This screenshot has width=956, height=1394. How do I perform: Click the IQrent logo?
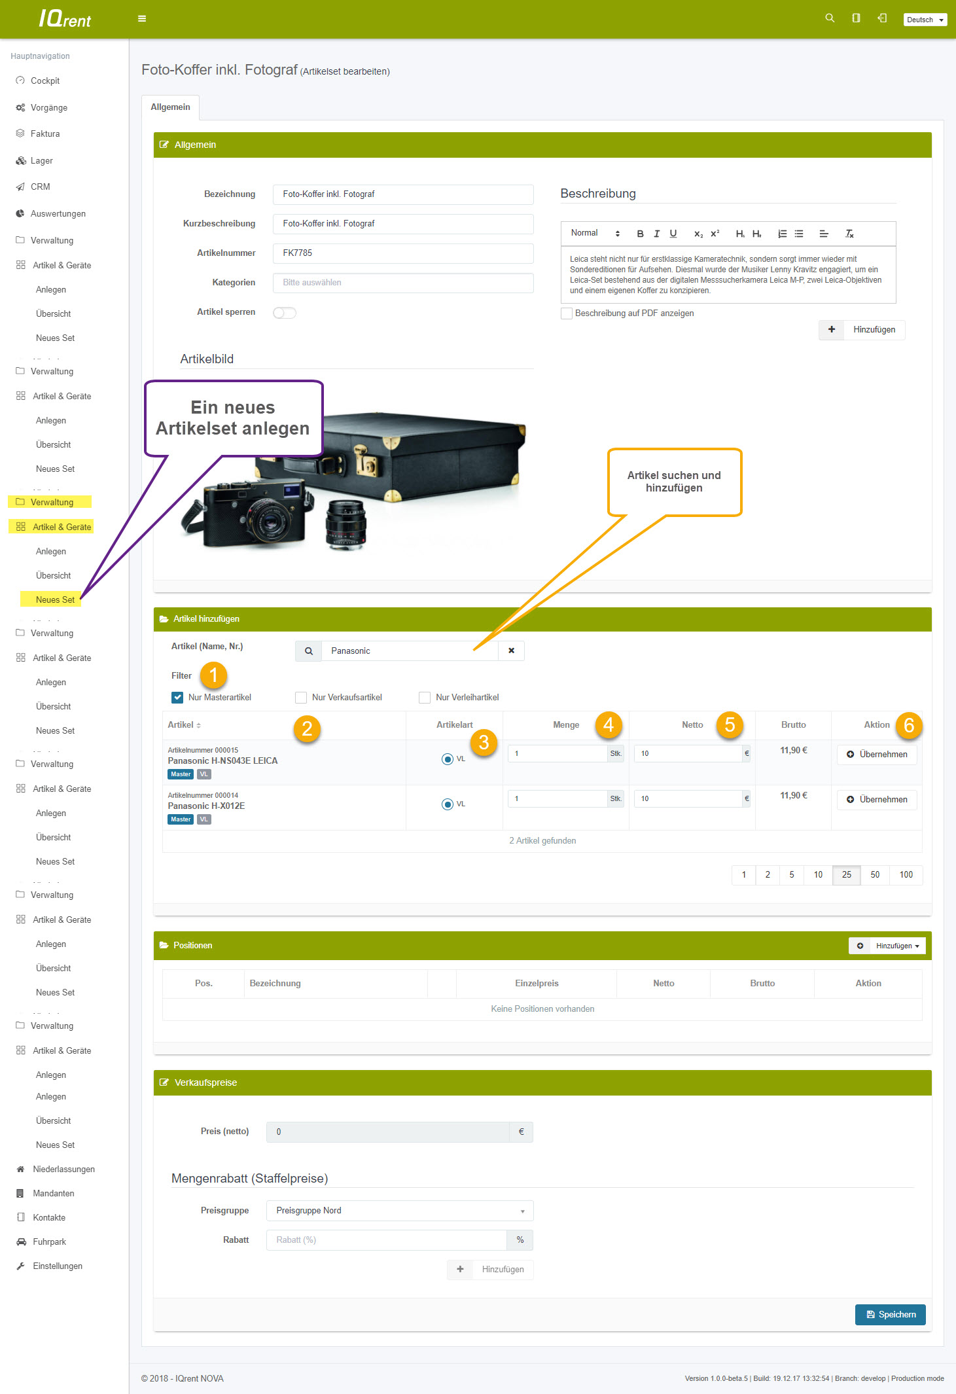point(65,19)
